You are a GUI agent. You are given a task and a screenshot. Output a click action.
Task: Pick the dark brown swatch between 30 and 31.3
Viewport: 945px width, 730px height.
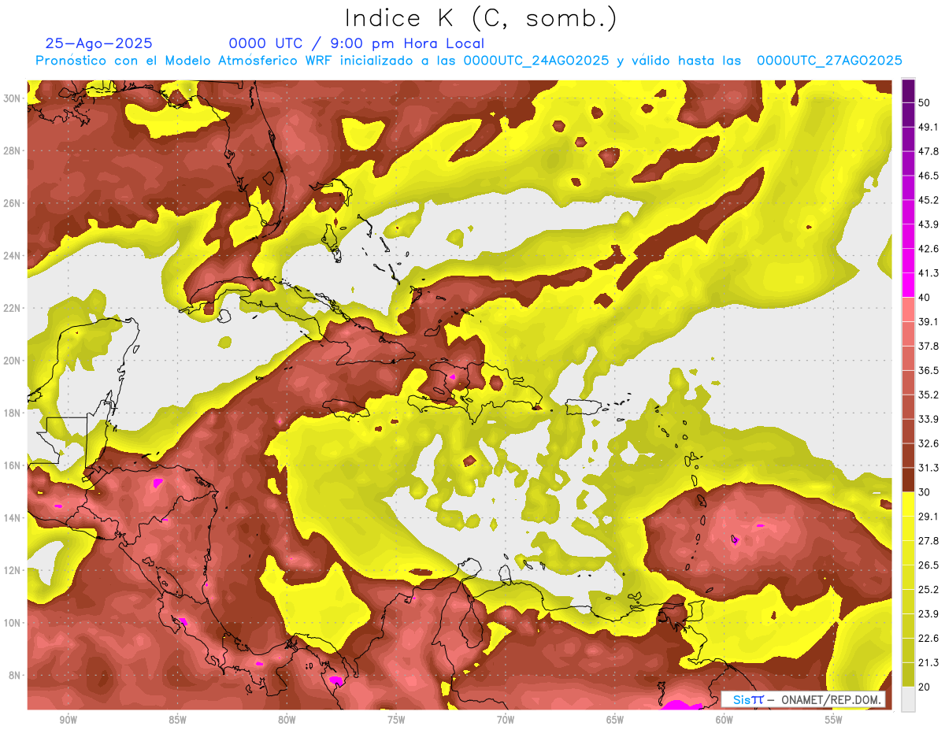[x=908, y=480]
